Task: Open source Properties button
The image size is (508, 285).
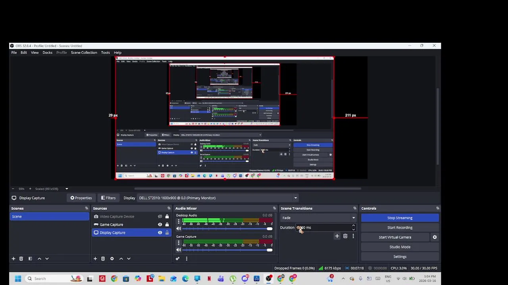Action: [x=81, y=198]
